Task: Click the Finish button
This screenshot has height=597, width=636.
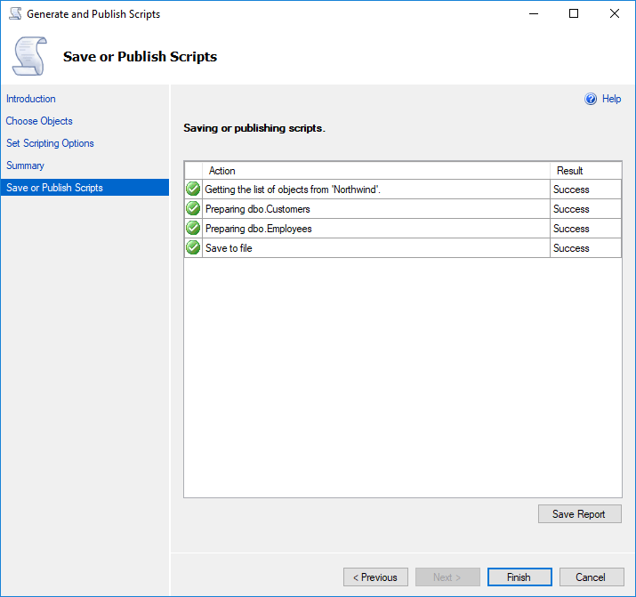Action: pos(519,577)
